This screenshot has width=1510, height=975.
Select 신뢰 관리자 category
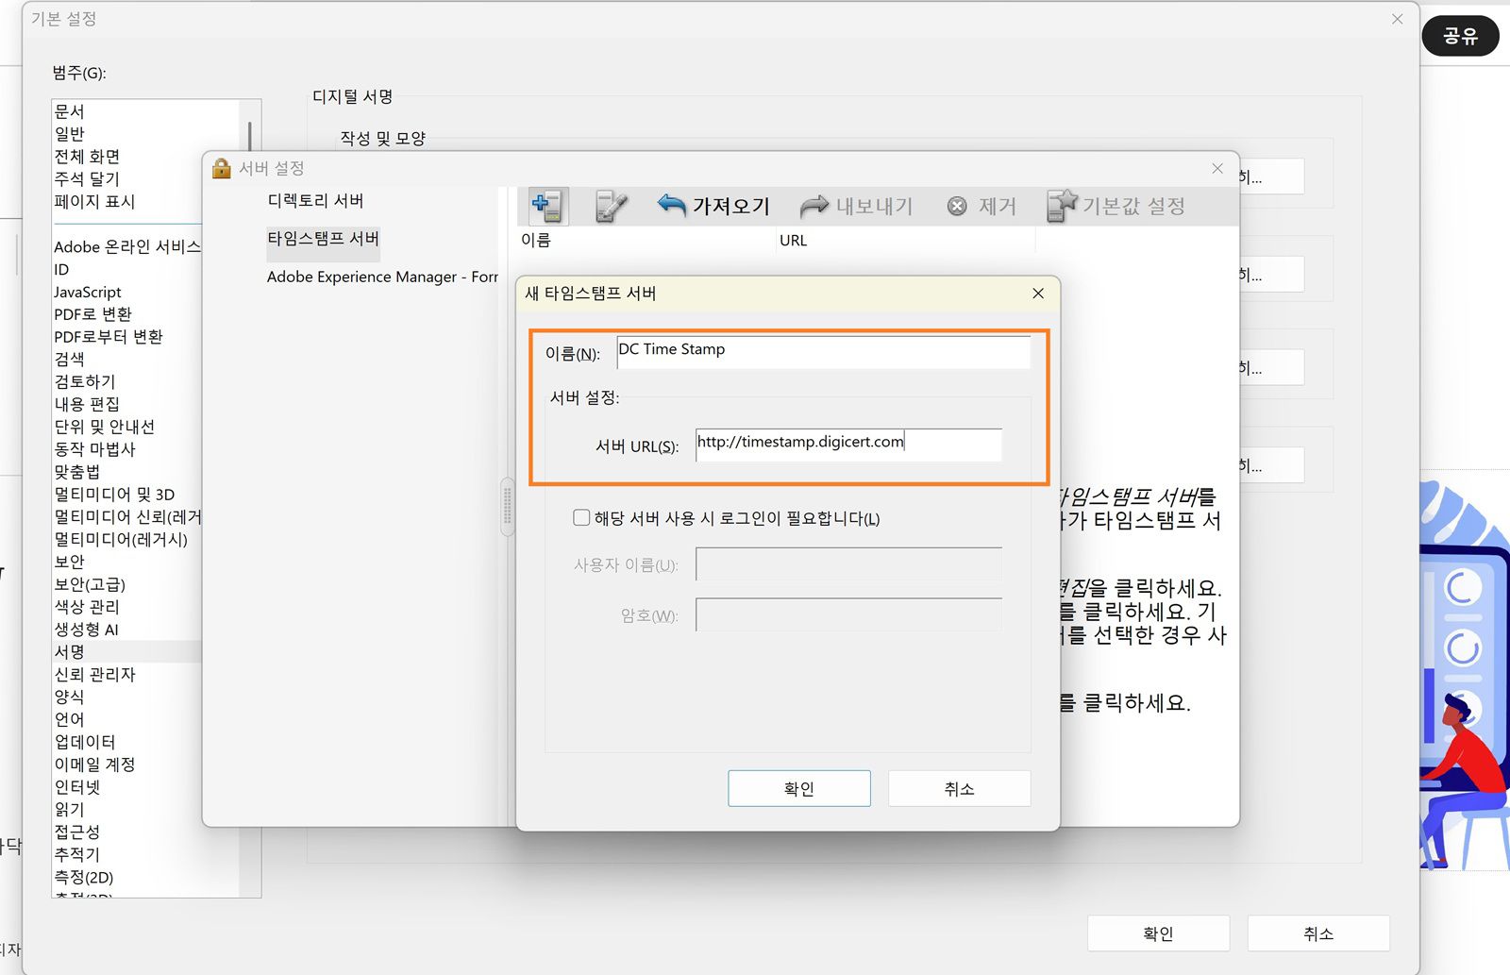point(94,675)
